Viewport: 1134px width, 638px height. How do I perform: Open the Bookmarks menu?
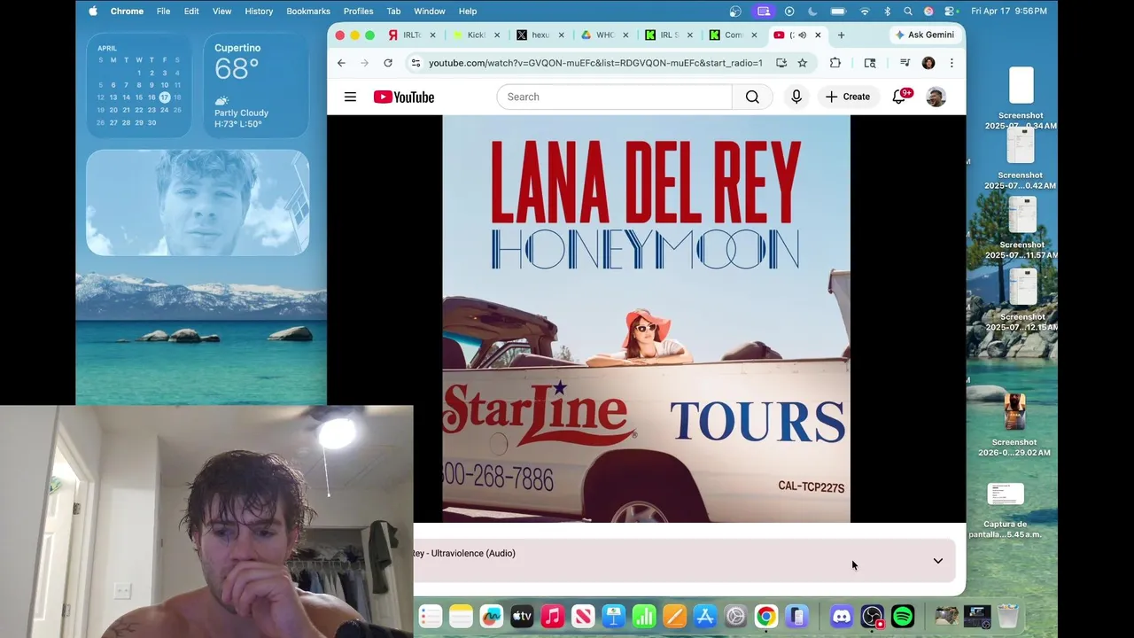[308, 11]
